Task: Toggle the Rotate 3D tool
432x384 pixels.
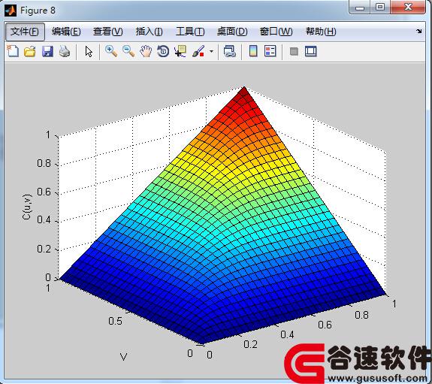Action: click(163, 51)
